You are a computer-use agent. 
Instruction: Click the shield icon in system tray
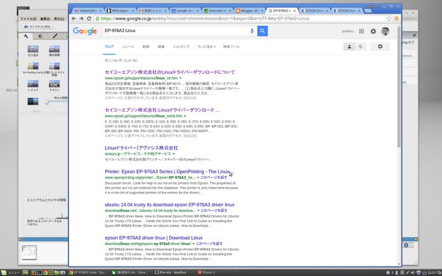(x=418, y=273)
